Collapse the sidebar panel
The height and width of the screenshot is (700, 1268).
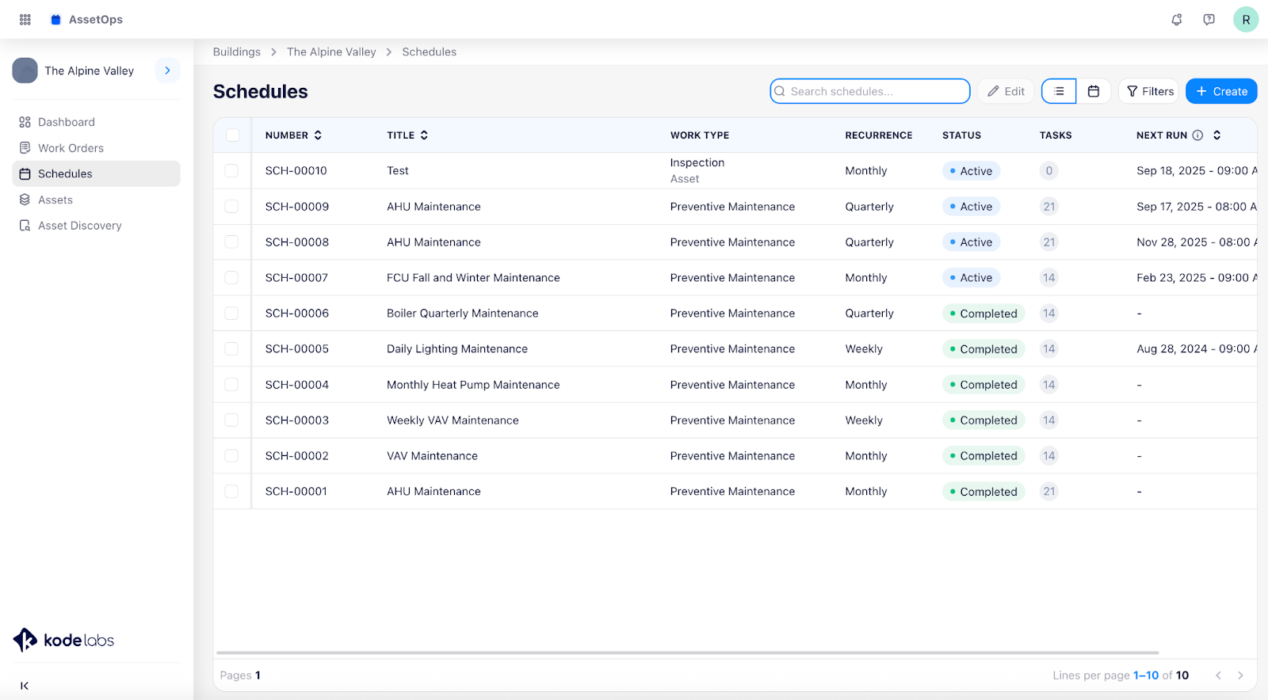tap(25, 686)
